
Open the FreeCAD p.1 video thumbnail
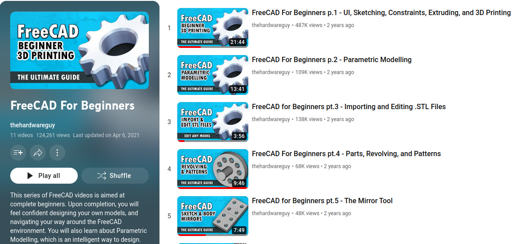point(213,28)
